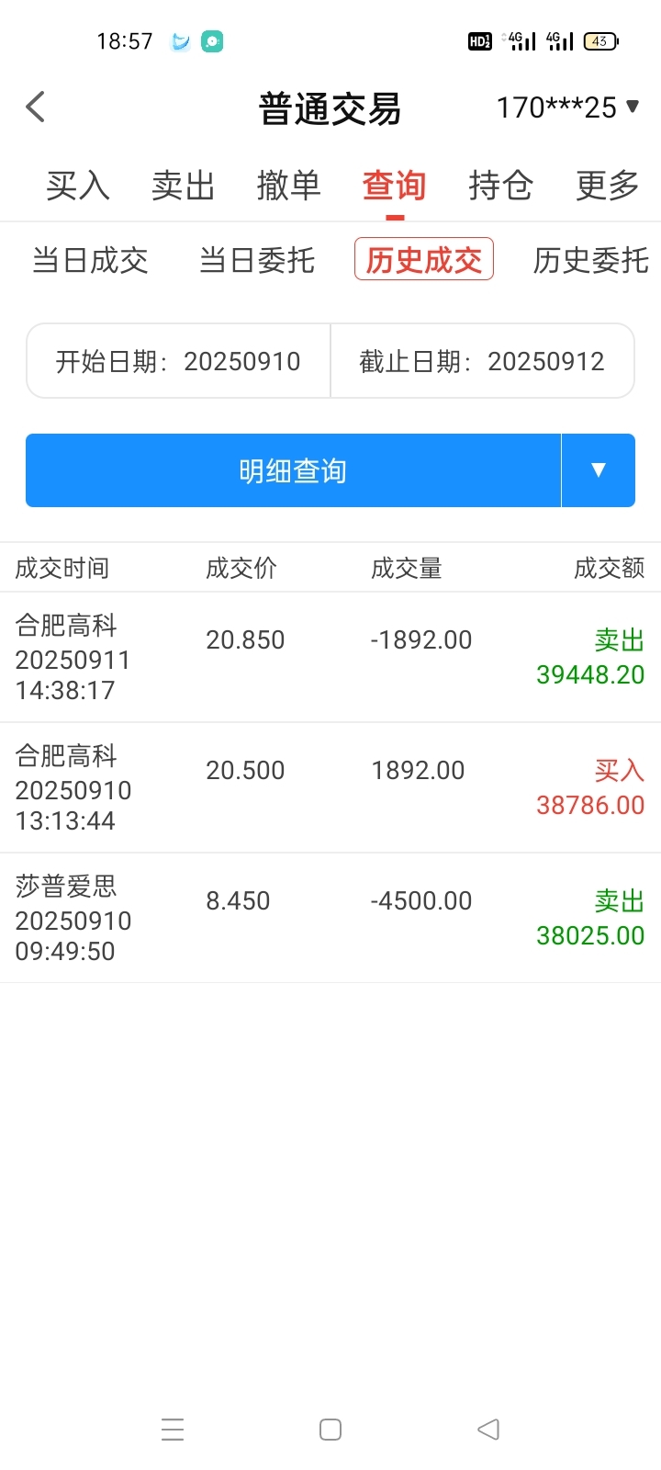Select the 当日成交 sub-tab
The image size is (661, 1470).
(x=90, y=260)
